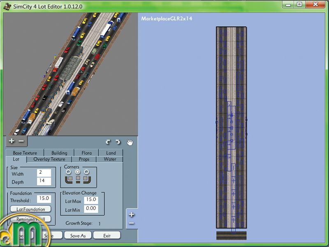Select the middle corner radio button

click(78, 172)
